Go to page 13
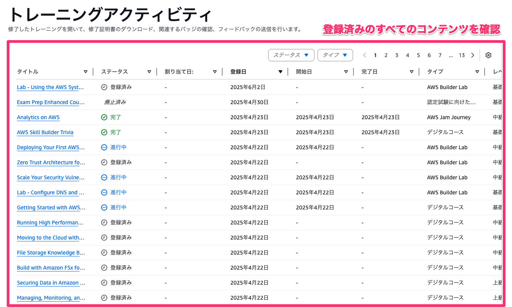The image size is (512, 307). pyautogui.click(x=462, y=55)
